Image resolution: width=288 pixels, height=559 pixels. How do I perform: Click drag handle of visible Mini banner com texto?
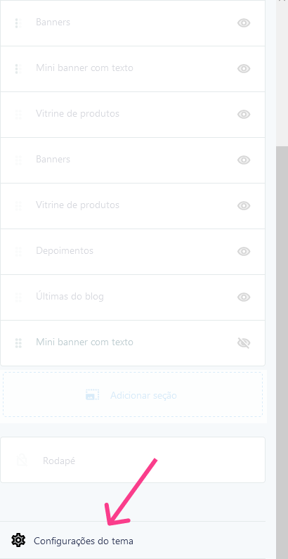(x=18, y=68)
